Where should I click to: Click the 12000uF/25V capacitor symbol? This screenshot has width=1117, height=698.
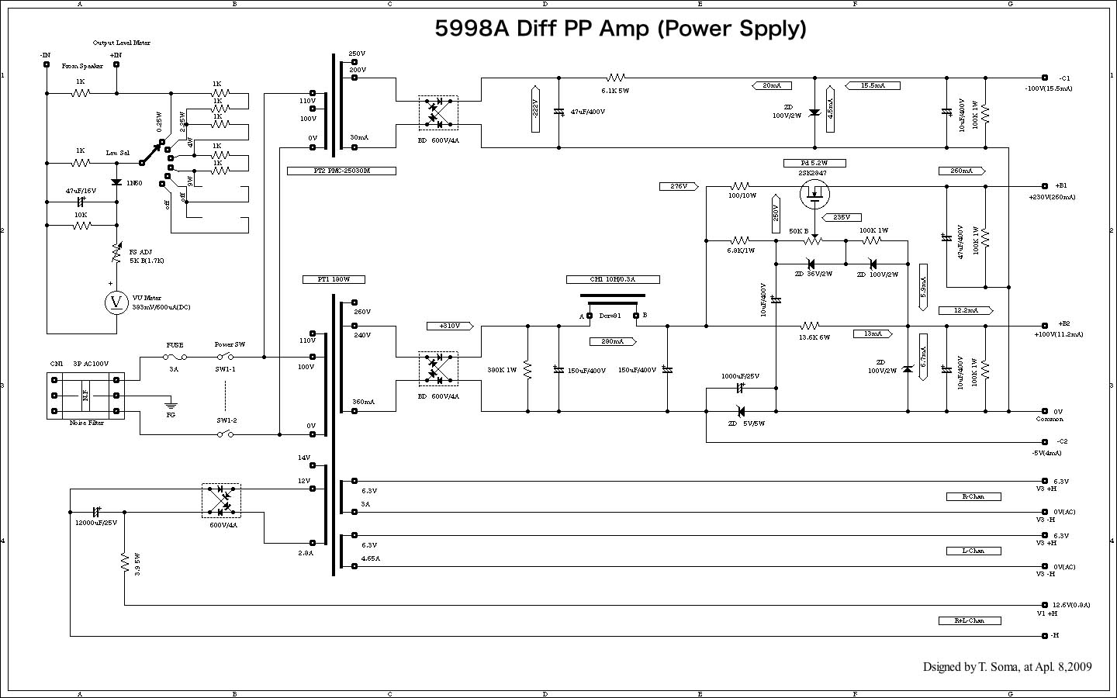point(95,513)
